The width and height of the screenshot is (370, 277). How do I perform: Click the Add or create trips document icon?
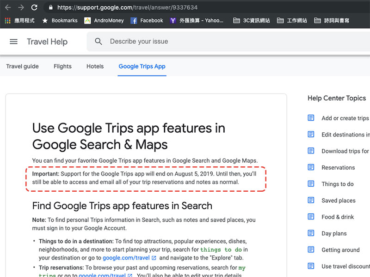coord(311,118)
